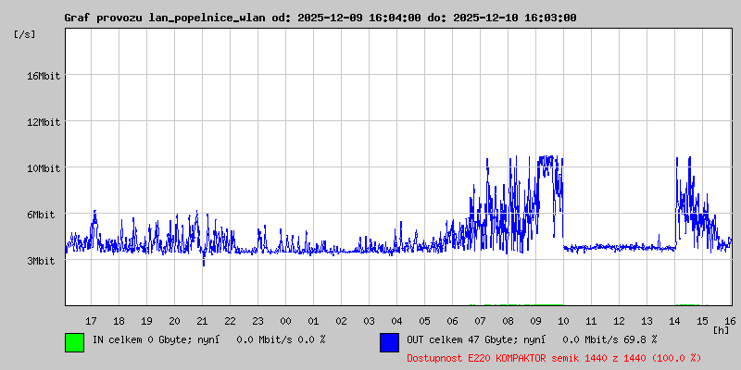Click hour label 06 on time axis

click(x=452, y=321)
